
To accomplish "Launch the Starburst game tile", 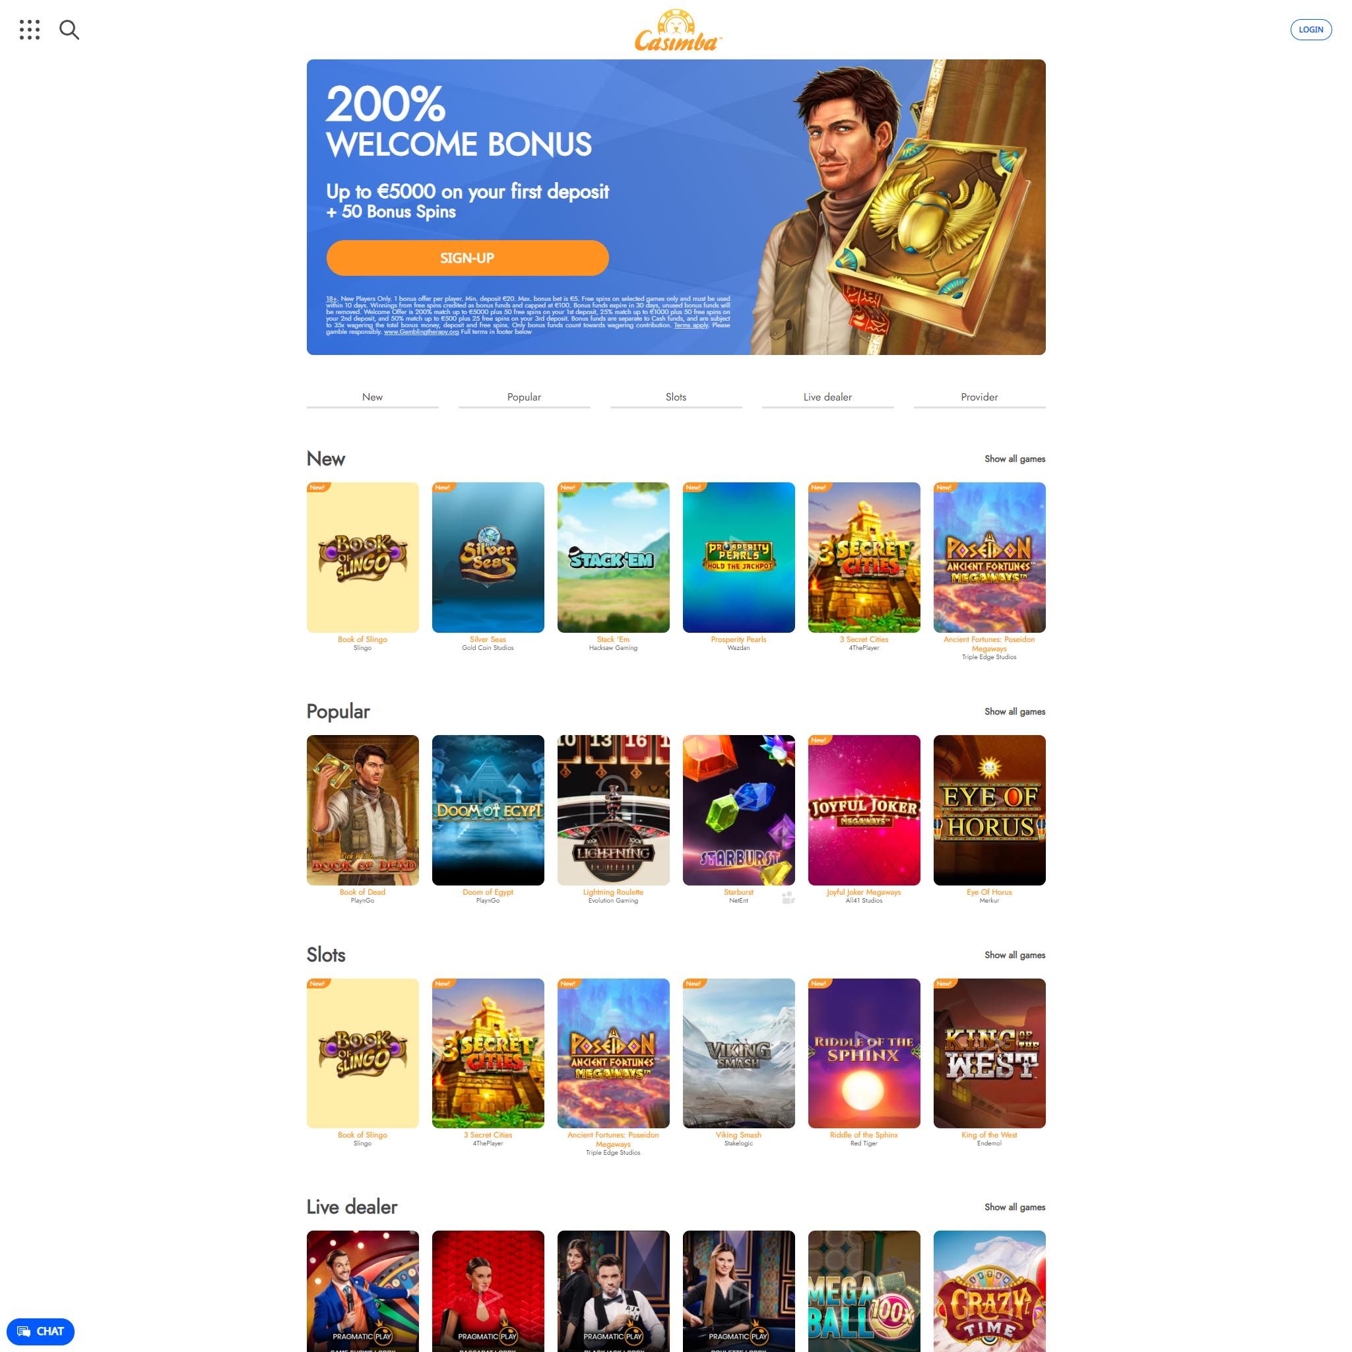I will (x=738, y=810).
